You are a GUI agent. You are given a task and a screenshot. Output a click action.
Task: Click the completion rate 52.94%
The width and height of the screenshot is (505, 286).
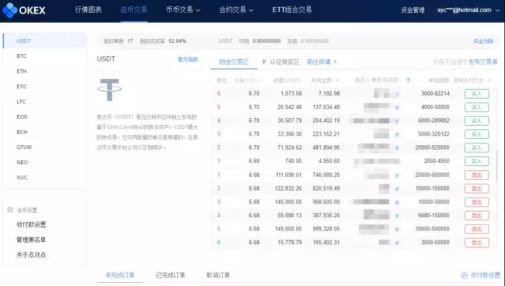[x=177, y=41]
